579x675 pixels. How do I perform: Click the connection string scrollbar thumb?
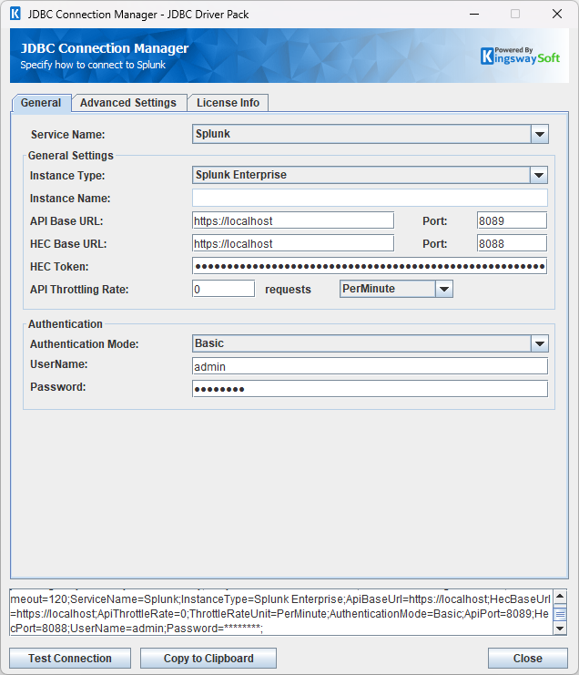560,614
